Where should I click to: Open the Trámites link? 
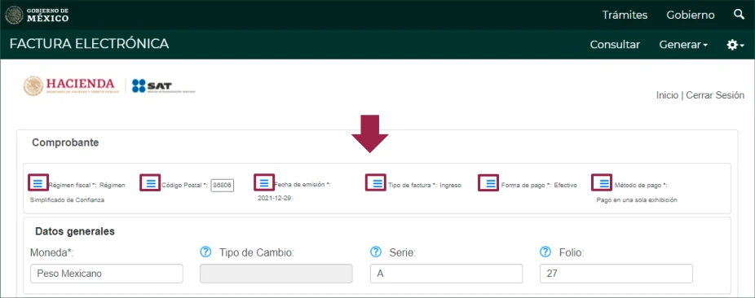tap(625, 15)
